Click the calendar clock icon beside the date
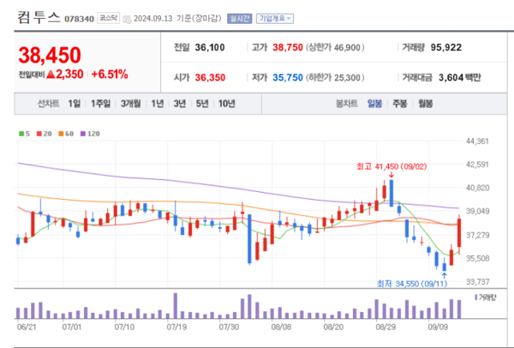 pos(127,19)
